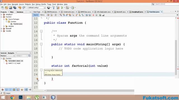Screen dimensions: 179x100
Task: Click the Open Project toolbar icon
Action: [11, 8]
